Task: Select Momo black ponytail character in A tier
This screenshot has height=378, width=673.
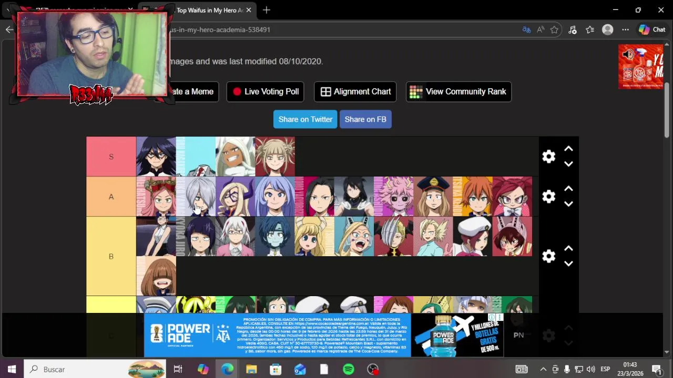Action: [x=314, y=196]
